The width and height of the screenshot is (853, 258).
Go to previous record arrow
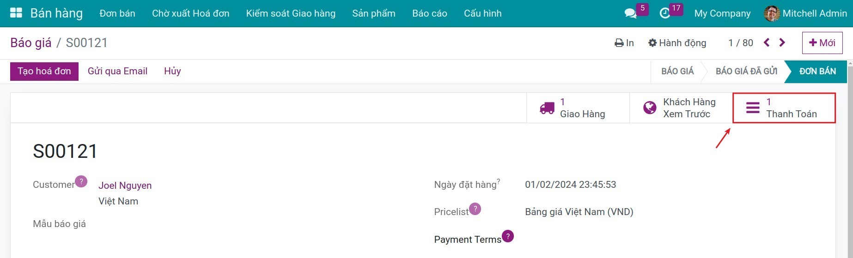click(x=767, y=42)
